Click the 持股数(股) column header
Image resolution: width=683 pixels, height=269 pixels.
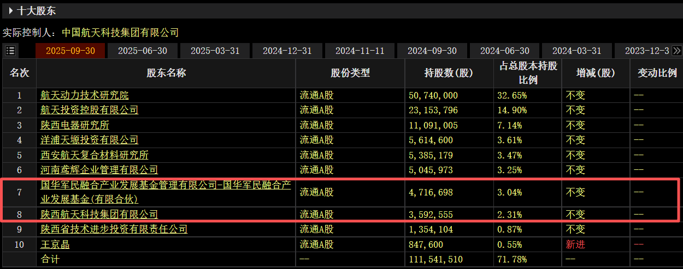pyautogui.click(x=449, y=73)
